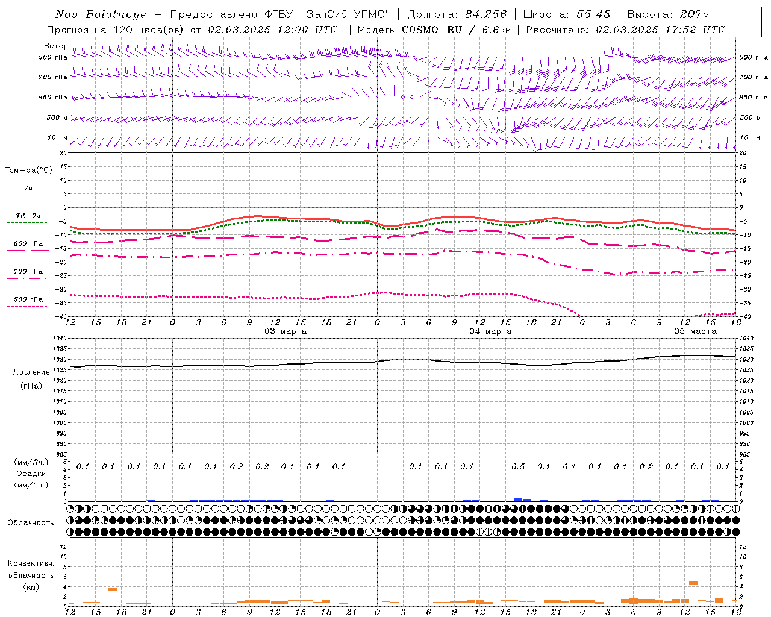
Task: Click the 500 гПа temperature legend entry
Action: tap(28, 299)
